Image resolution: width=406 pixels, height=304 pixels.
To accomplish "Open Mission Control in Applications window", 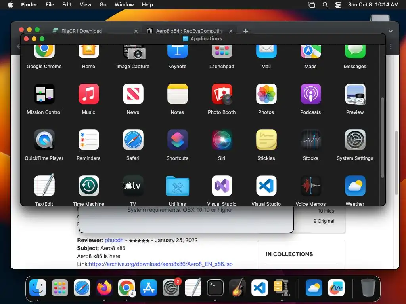I will point(44,94).
